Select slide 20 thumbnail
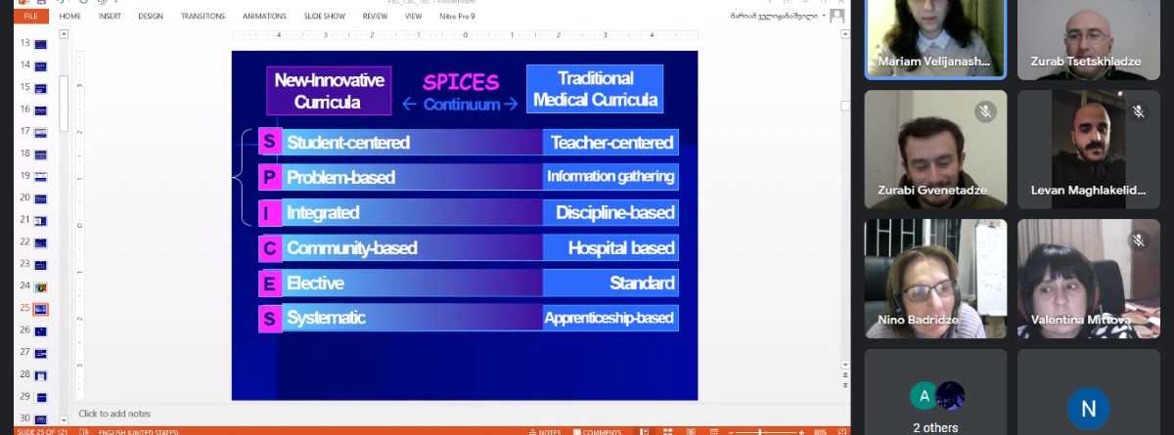The image size is (1174, 435). click(x=41, y=198)
